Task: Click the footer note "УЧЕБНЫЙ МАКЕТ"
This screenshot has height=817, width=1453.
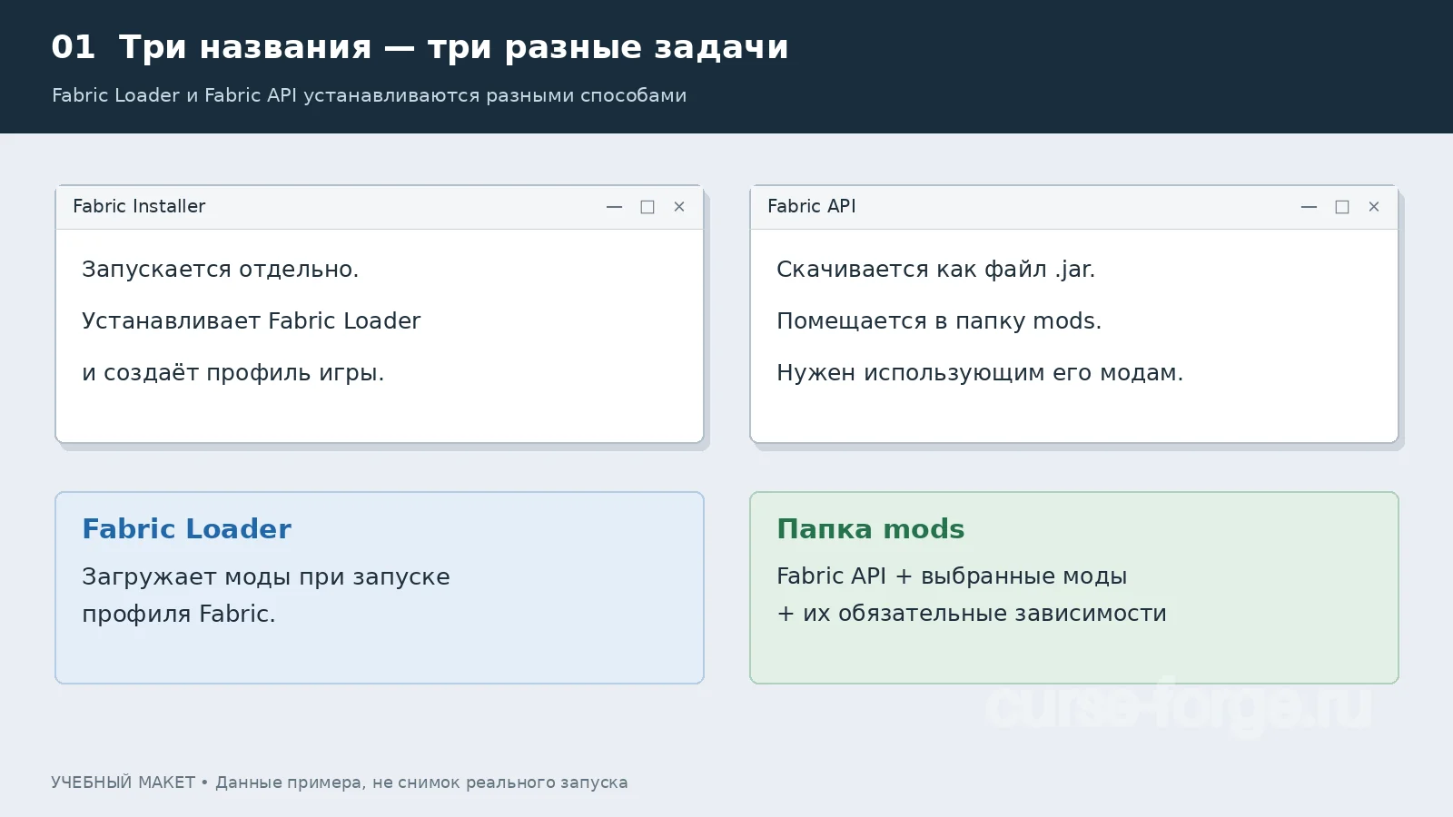Action: 124,783
